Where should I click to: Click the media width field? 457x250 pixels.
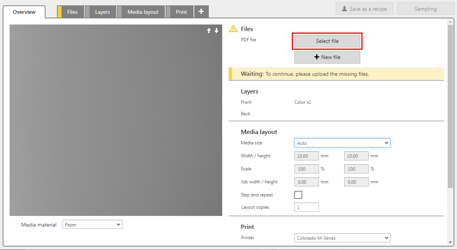(306, 156)
